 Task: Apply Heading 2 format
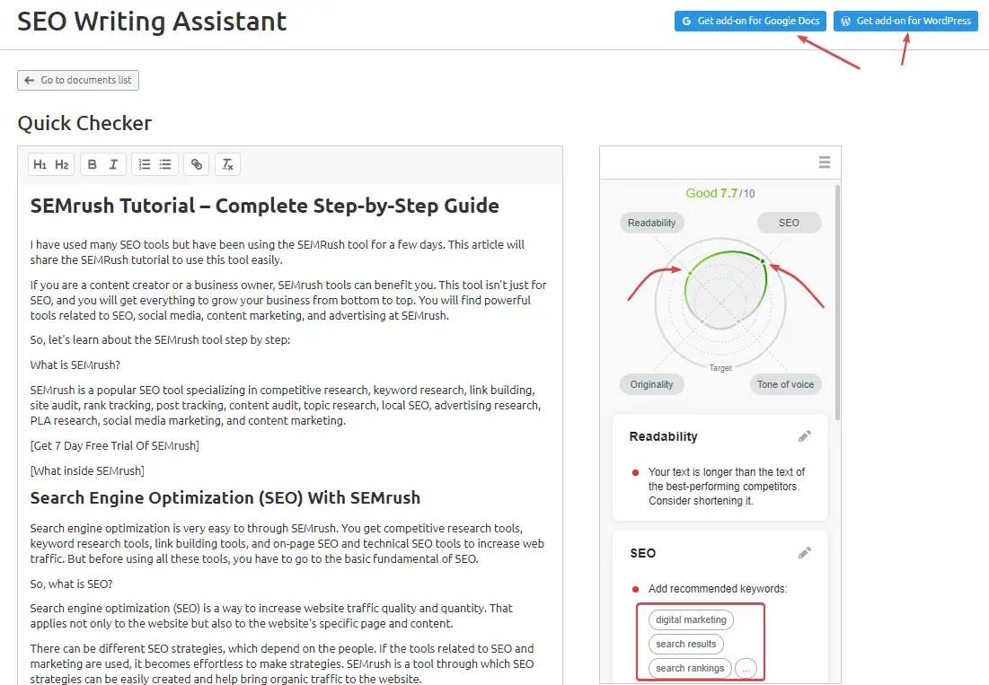click(x=62, y=164)
